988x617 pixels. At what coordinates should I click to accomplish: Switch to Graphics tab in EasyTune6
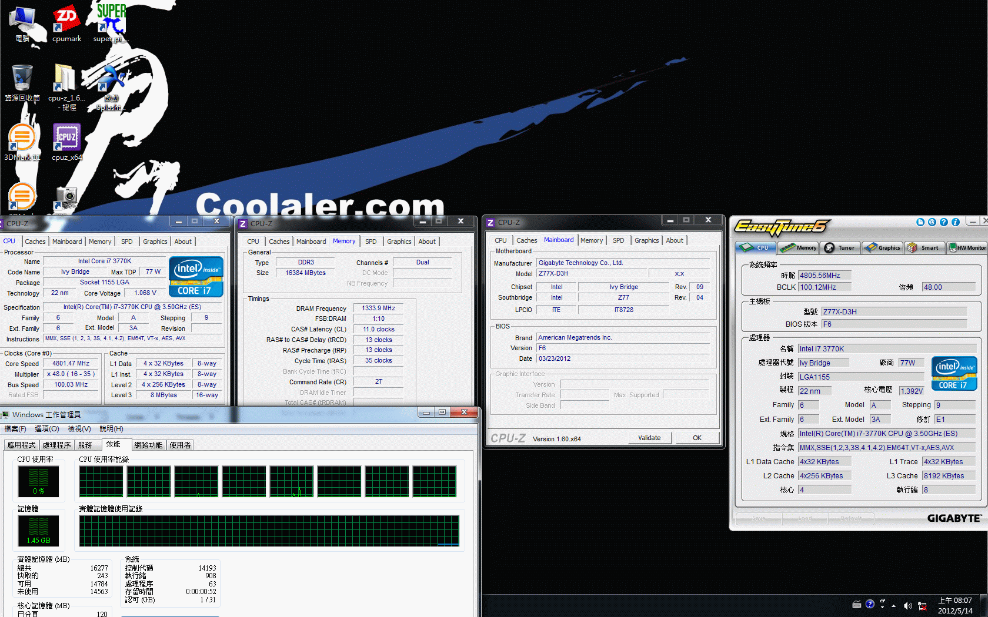[x=883, y=247]
